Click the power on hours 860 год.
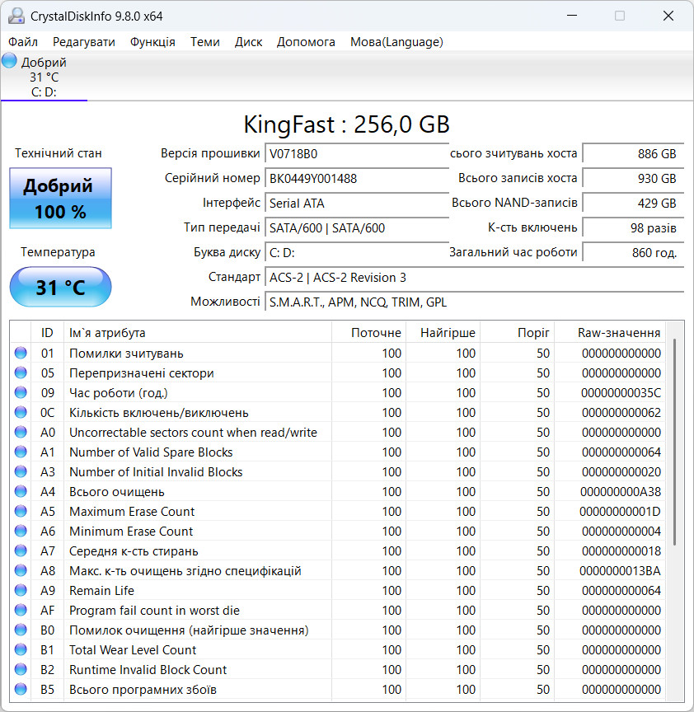Screen dimensions: 694x712 (633, 252)
